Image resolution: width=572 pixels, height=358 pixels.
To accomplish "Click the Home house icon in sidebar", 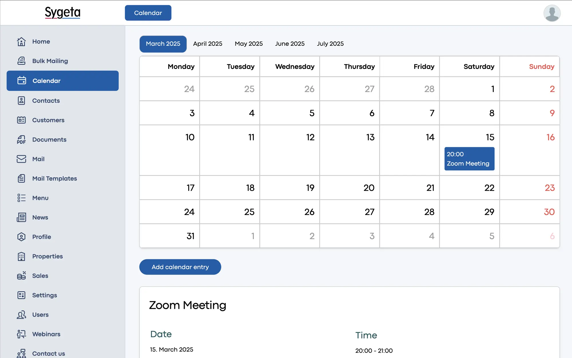I will (x=21, y=41).
